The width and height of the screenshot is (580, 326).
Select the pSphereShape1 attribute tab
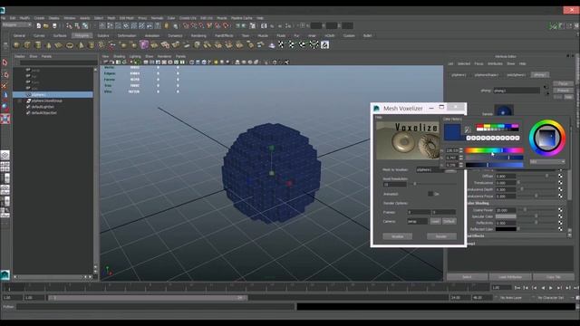click(x=487, y=74)
